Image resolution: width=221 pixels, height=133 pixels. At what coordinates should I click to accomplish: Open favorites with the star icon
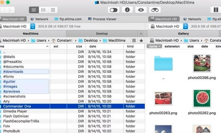tap(141, 40)
